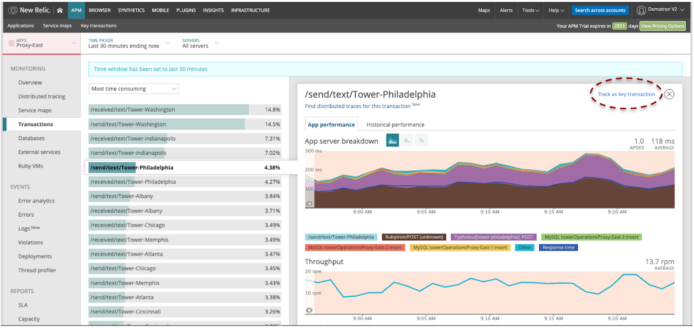Viewport: 694px width, 328px height.
Task: Open the time picker dropdown
Action: point(129,43)
